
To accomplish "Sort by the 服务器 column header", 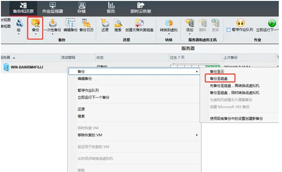I will (30, 58).
